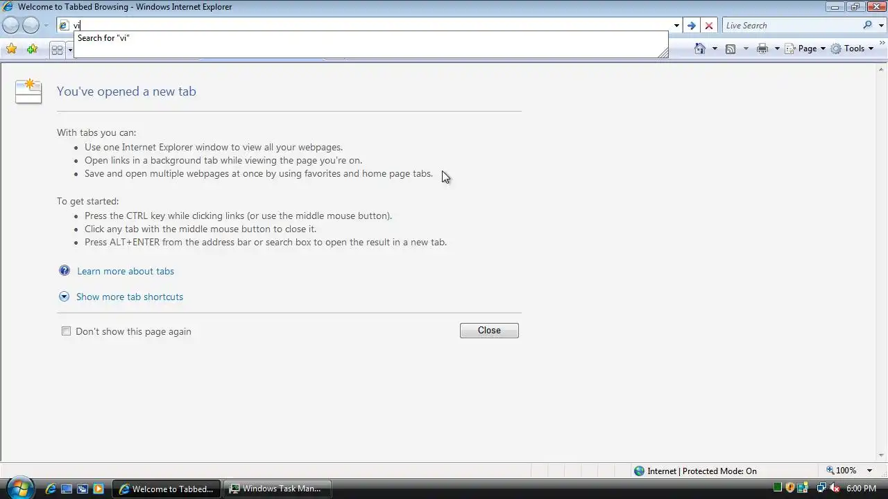Open the recent pages dropdown arrow
Viewport: 888px width, 499px height.
[x=46, y=26]
